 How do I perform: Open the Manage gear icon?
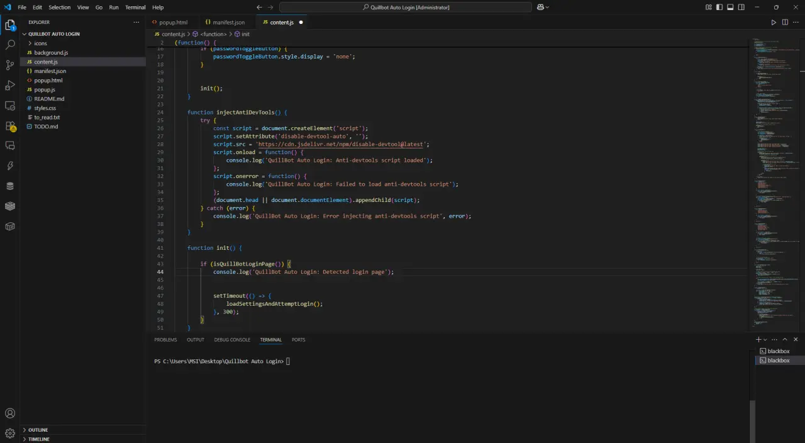pos(10,434)
